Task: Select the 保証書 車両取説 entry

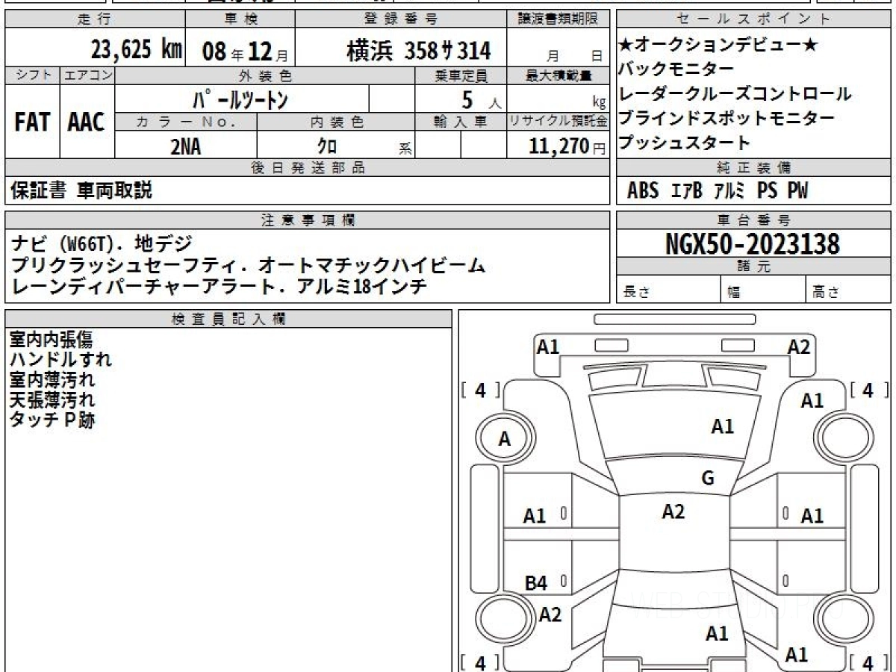Action: click(81, 190)
